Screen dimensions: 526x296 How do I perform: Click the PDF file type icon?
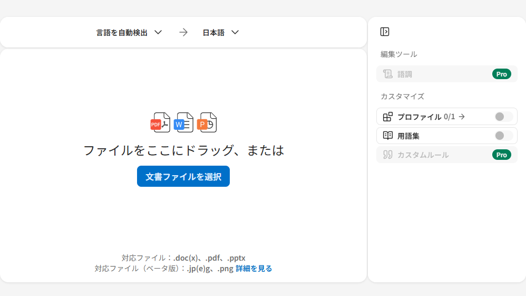click(x=160, y=122)
